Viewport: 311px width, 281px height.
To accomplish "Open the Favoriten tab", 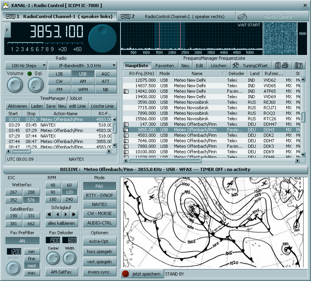I will (165, 66).
